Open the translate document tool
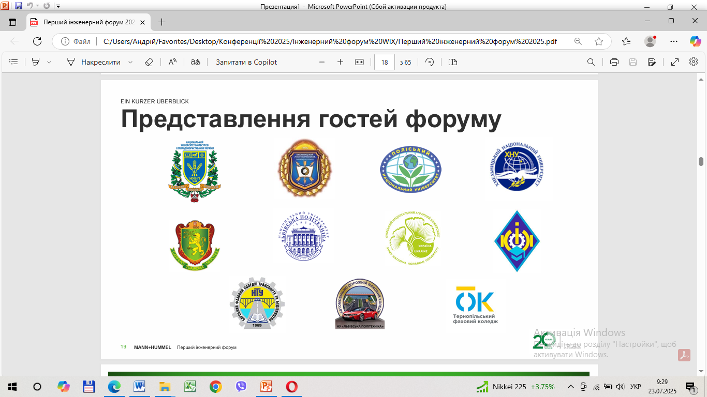 tap(195, 62)
